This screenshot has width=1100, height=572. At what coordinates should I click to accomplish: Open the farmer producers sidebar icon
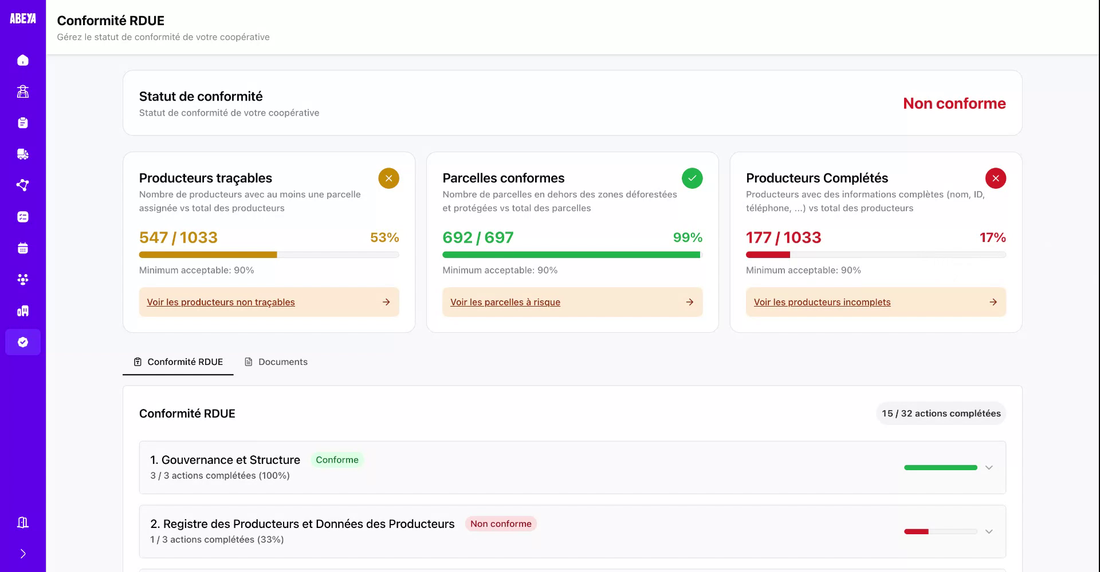pos(23,92)
